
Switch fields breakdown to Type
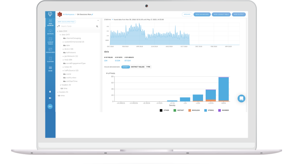(148, 67)
